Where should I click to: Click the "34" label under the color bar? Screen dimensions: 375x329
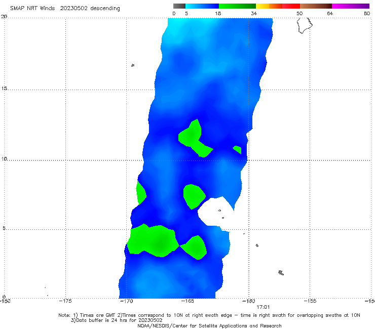point(254,14)
